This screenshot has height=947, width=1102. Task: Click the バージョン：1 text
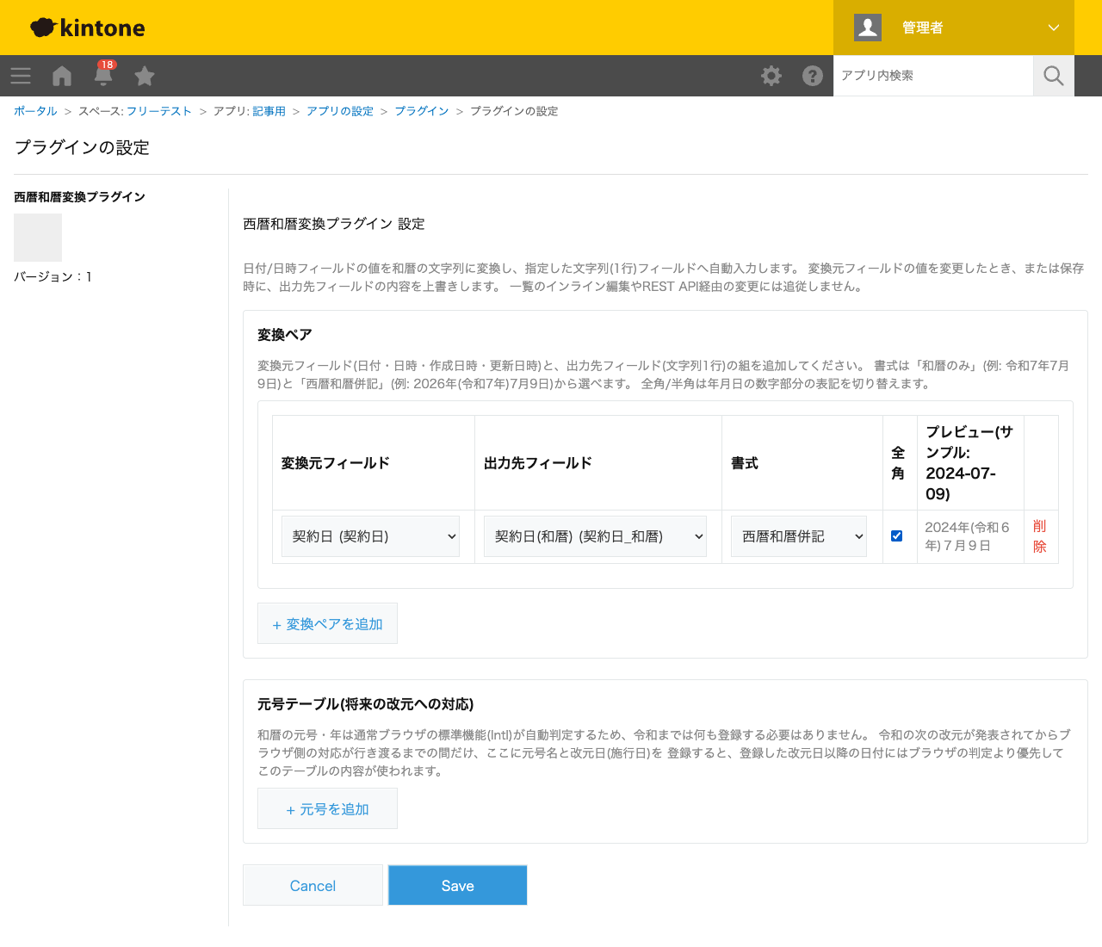click(x=53, y=276)
